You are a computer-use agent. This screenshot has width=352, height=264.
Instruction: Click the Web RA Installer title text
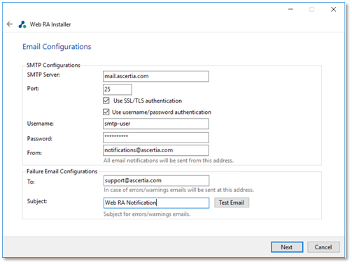pos(50,24)
